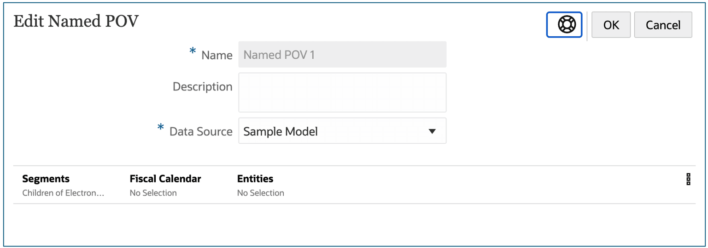Screen dimensions: 708x248
Task: Click the Name field showing Named POV 1
Action: [x=342, y=55]
